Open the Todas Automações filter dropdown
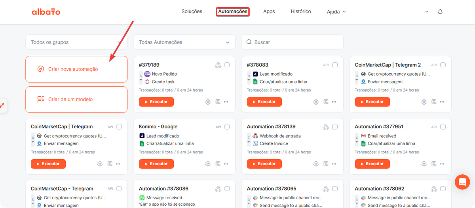475x208 pixels. pyautogui.click(x=184, y=42)
